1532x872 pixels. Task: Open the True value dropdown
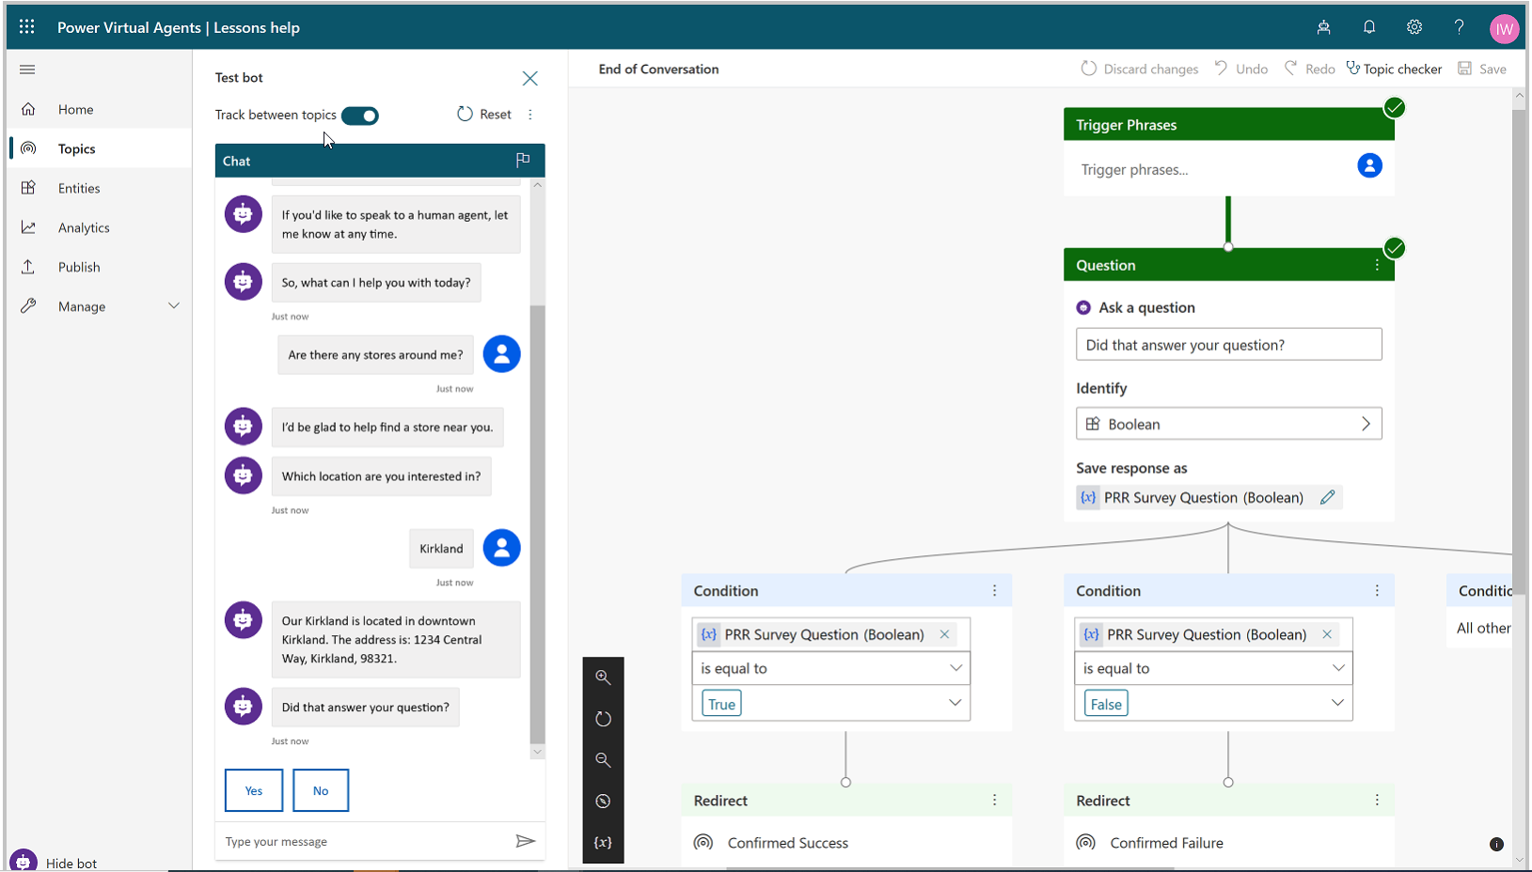click(x=831, y=703)
